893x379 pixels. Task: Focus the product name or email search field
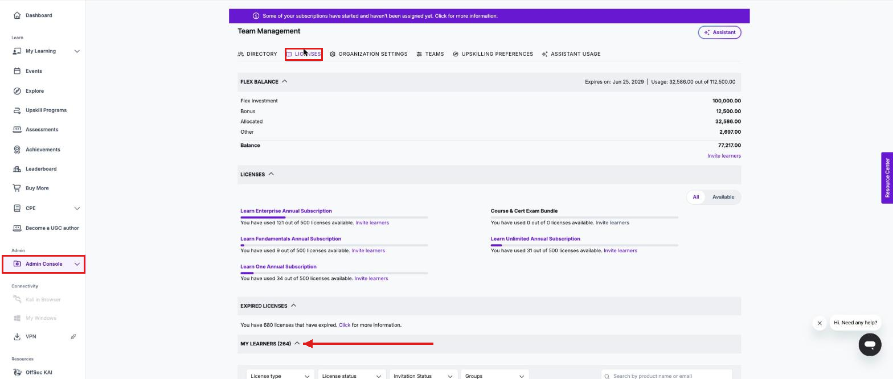[666, 376]
